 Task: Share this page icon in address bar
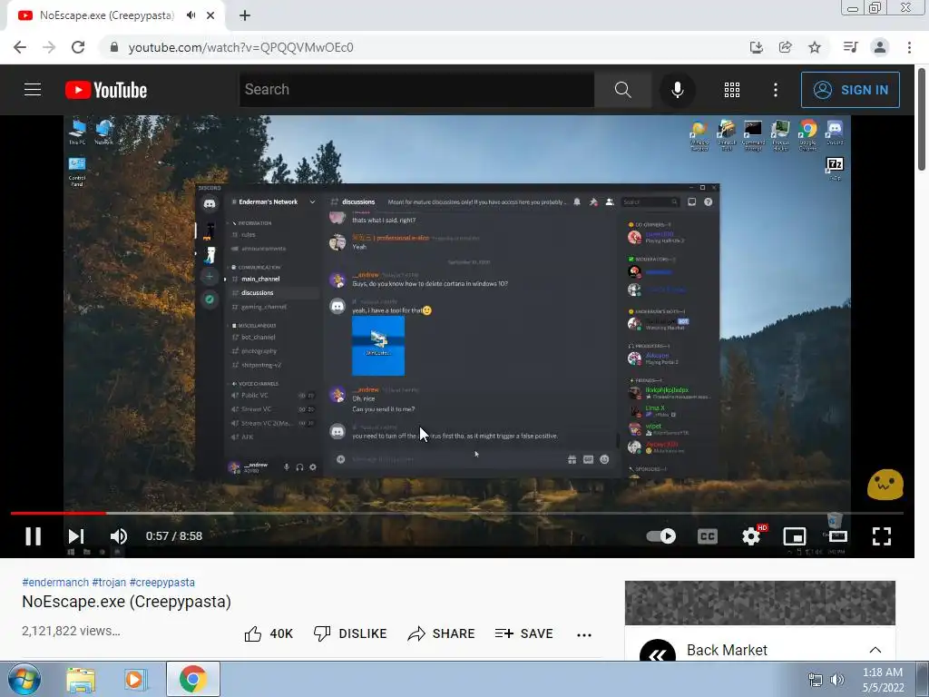click(x=786, y=47)
